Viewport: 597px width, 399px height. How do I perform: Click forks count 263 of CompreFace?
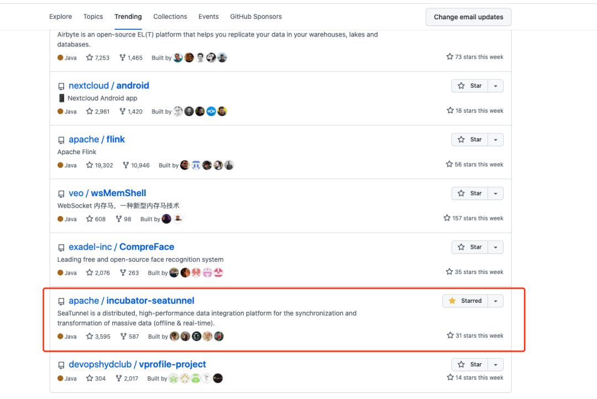[129, 272]
